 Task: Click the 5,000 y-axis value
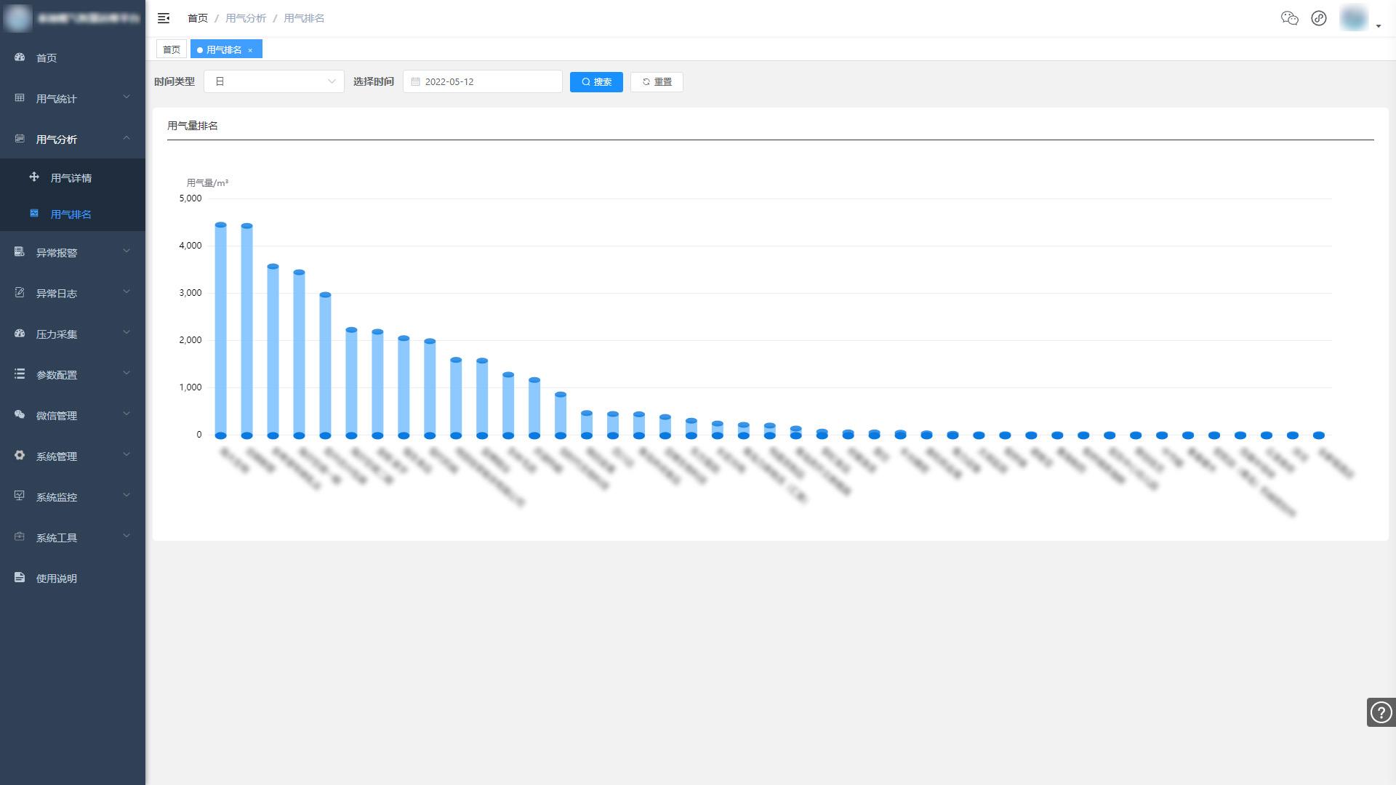click(190, 198)
